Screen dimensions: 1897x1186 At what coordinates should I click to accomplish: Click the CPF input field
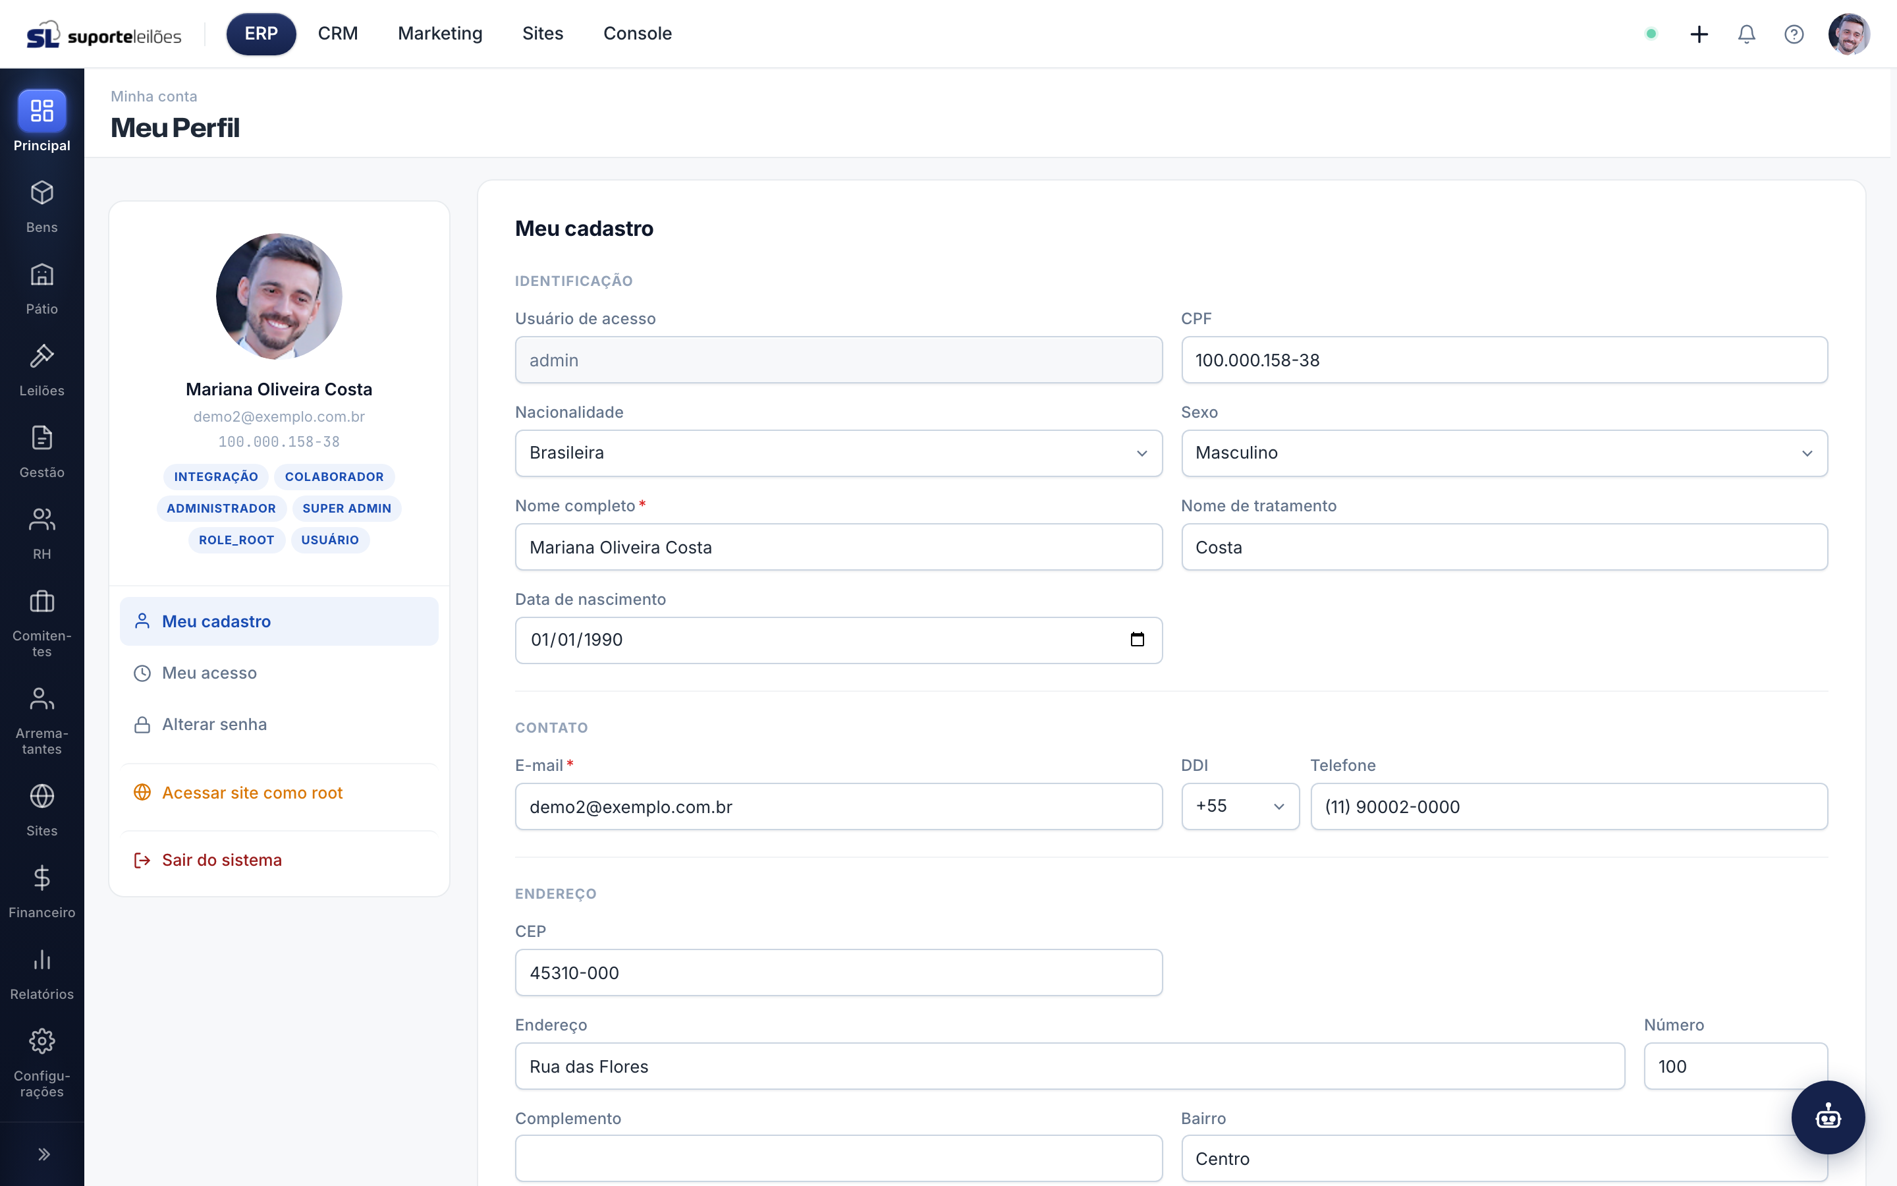coord(1504,360)
